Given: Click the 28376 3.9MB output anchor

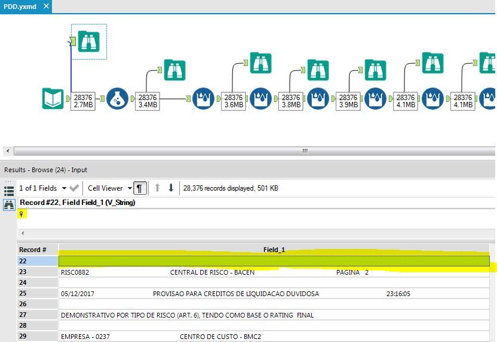Looking at the screenshot, I should (x=348, y=101).
